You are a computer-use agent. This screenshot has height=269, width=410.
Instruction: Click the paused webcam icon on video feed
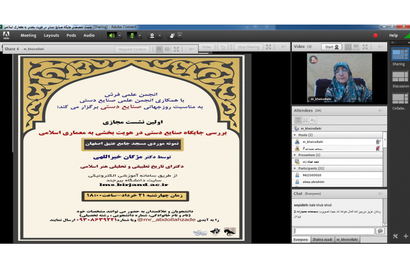[313, 60]
